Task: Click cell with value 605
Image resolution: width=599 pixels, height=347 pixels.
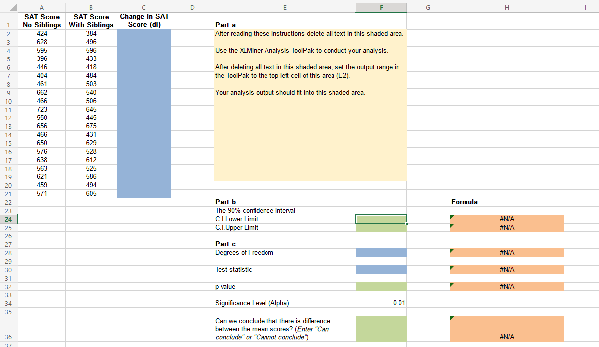Action: [x=91, y=194]
